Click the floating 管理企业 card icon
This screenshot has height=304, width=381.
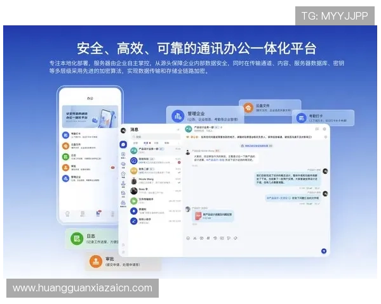(x=178, y=116)
